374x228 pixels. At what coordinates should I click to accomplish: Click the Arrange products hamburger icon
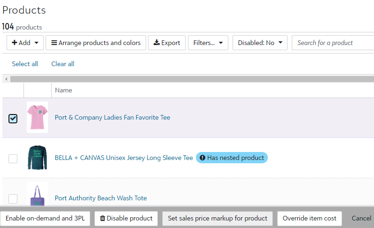point(54,43)
